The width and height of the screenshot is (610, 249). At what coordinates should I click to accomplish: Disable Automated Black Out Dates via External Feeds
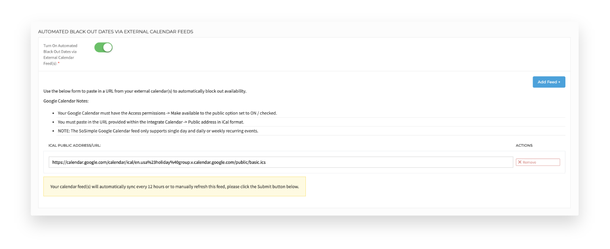103,47
